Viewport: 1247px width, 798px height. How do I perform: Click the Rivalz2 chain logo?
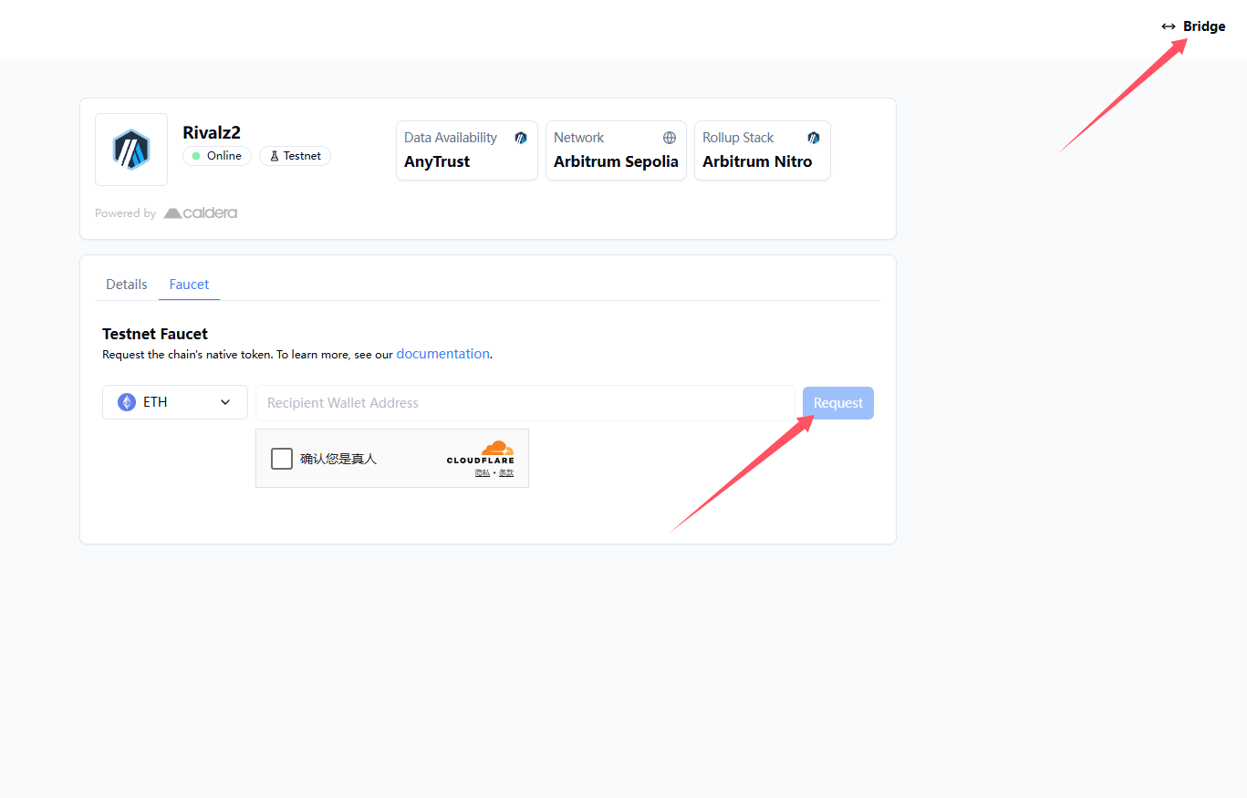[131, 150]
